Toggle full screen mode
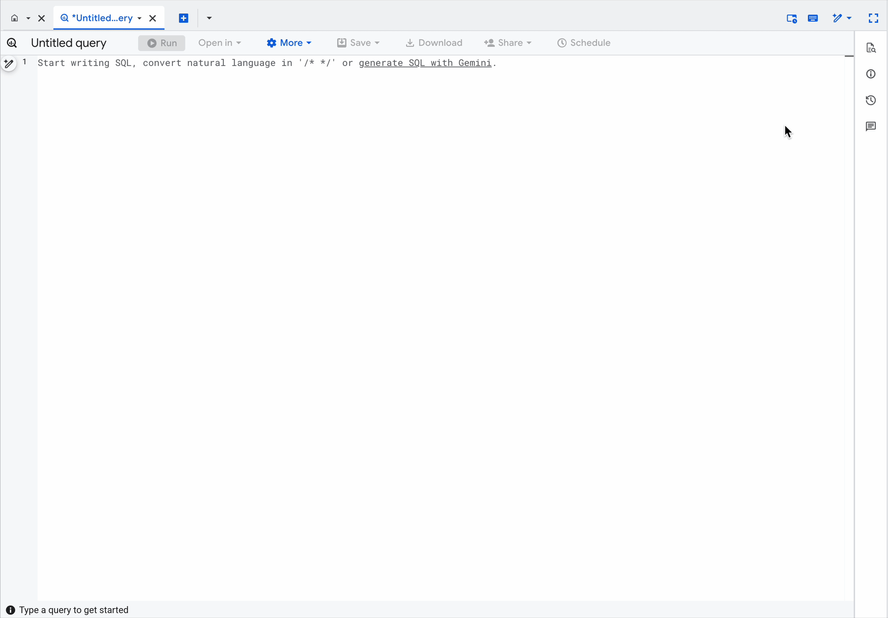 [873, 18]
